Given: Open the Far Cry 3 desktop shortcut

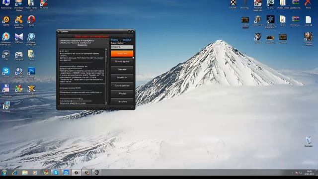Looking at the screenshot, I should point(270,4).
